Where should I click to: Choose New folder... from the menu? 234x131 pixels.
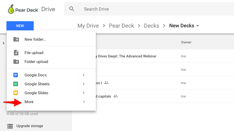51,39
